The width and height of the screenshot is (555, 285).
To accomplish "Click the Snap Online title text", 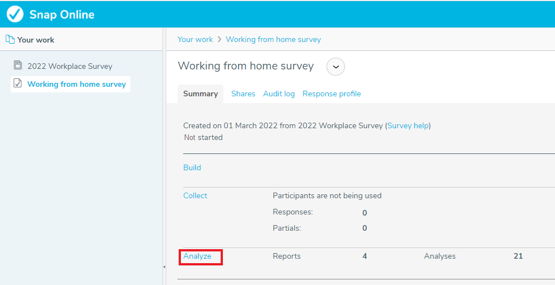I will coord(62,15).
